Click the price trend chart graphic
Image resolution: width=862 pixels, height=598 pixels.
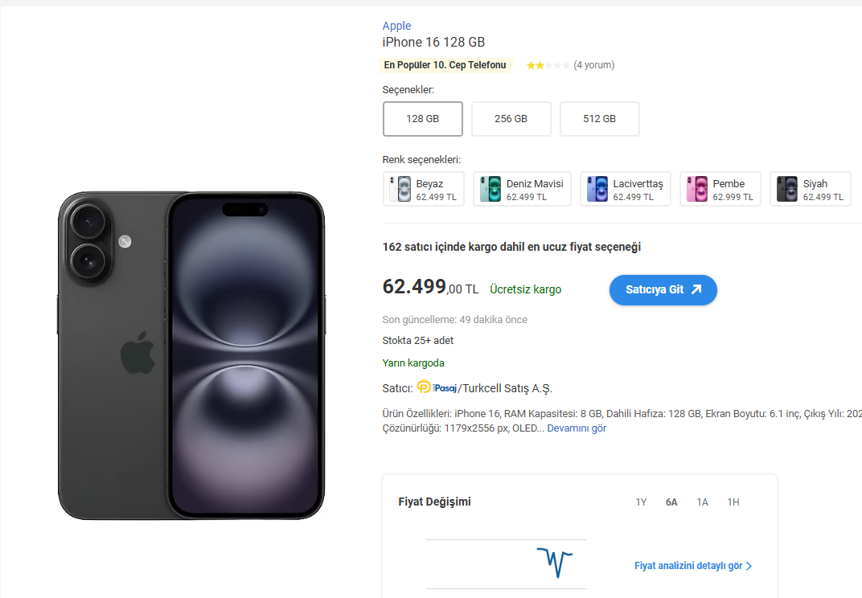point(555,562)
